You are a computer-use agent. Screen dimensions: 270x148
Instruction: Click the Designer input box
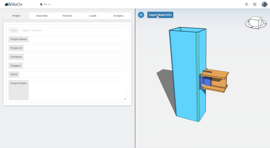pos(75,66)
